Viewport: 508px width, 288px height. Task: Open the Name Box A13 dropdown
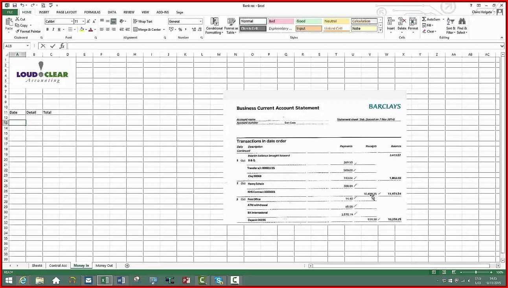click(x=28, y=46)
